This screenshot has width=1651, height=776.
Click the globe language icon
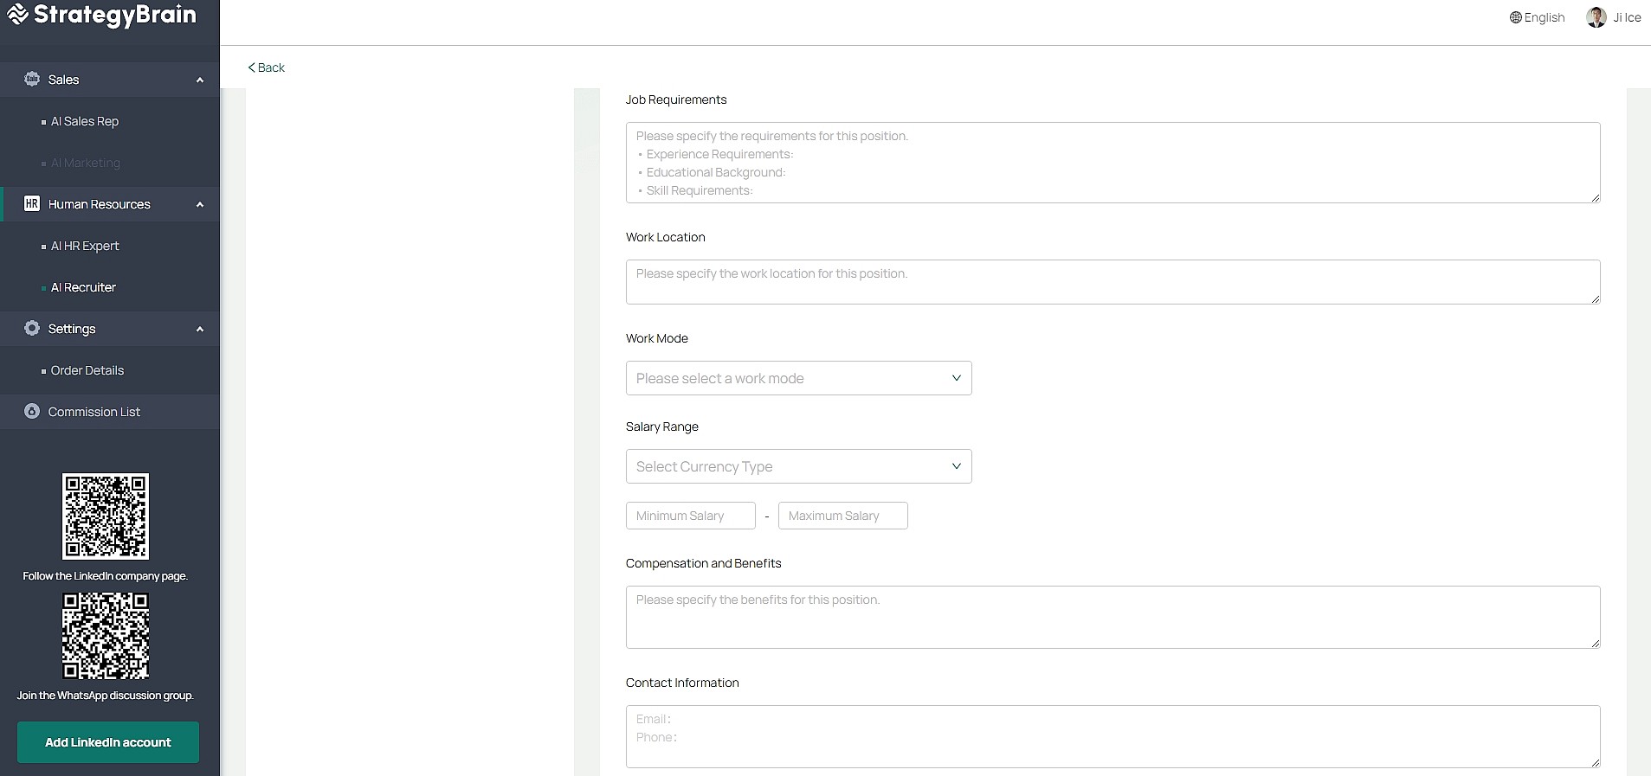(x=1515, y=17)
